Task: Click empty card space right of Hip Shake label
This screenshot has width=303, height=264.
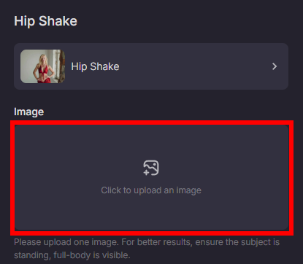Action: click(195, 66)
